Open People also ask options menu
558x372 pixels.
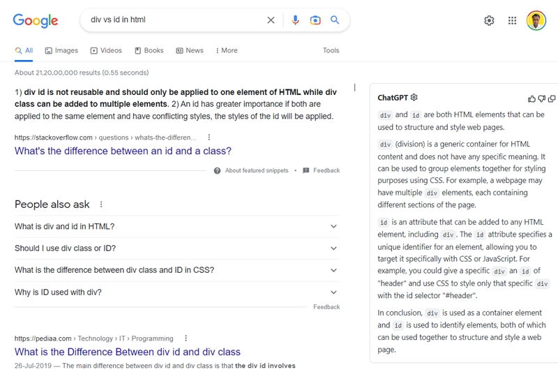pyautogui.click(x=101, y=204)
